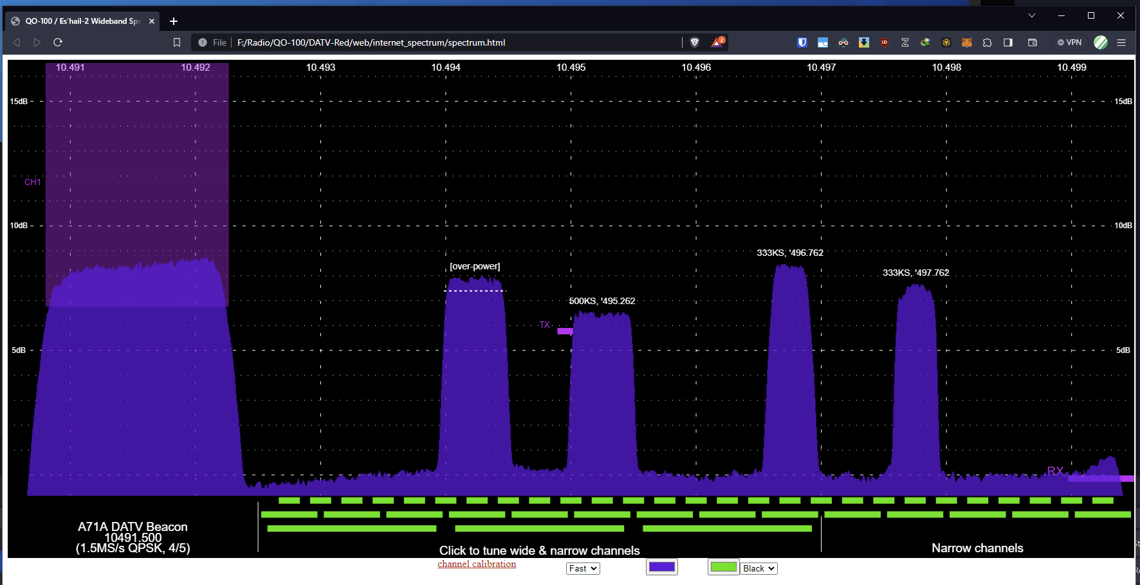Maximize the browser window

coord(1091,15)
